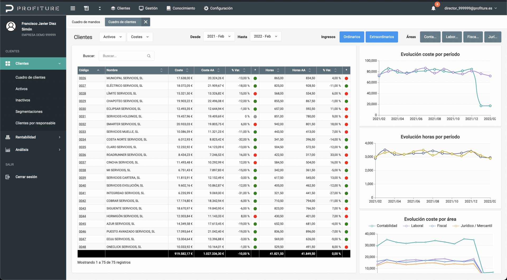Toggle Fiscal series in chart legend
The width and height of the screenshot is (507, 280).
click(x=438, y=226)
